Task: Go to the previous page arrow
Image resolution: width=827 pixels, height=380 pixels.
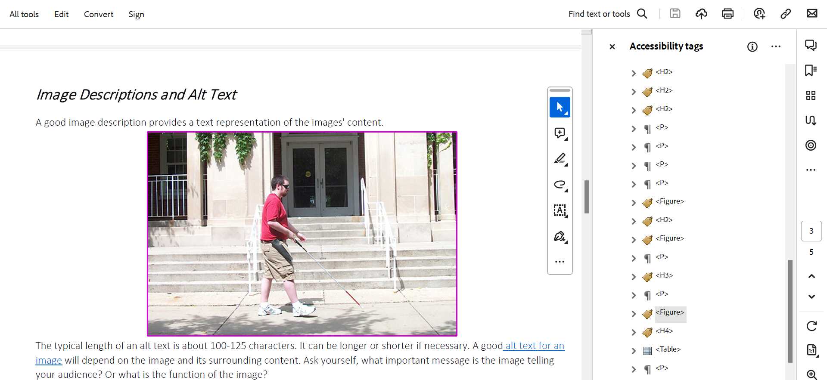Action: [811, 276]
